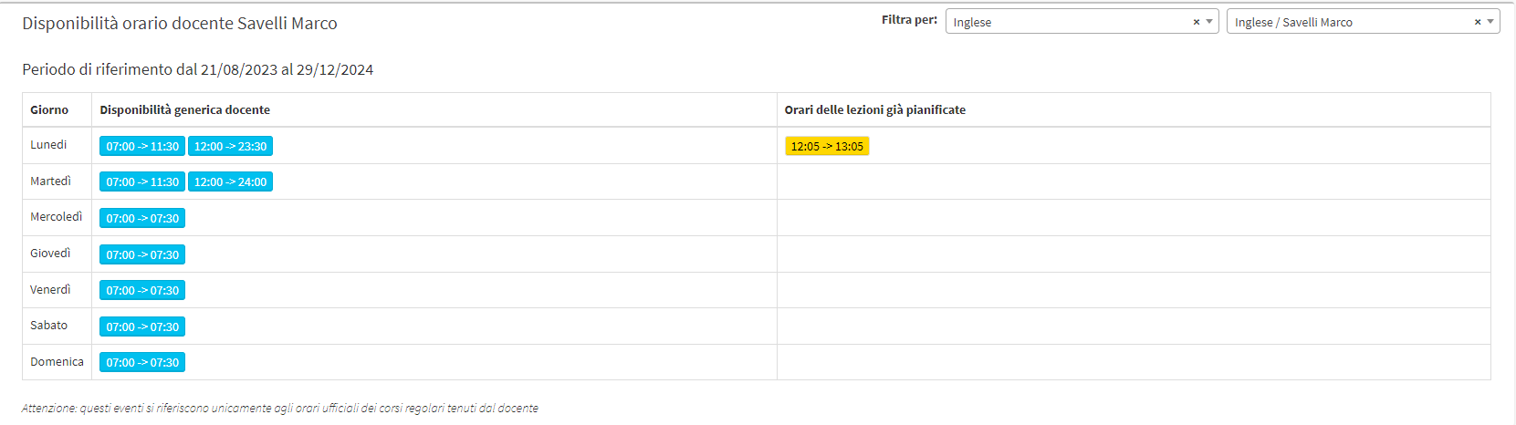Select Martedì 07:00 -> 11:30 availability slot
This screenshot has width=1516, height=425.
click(142, 182)
